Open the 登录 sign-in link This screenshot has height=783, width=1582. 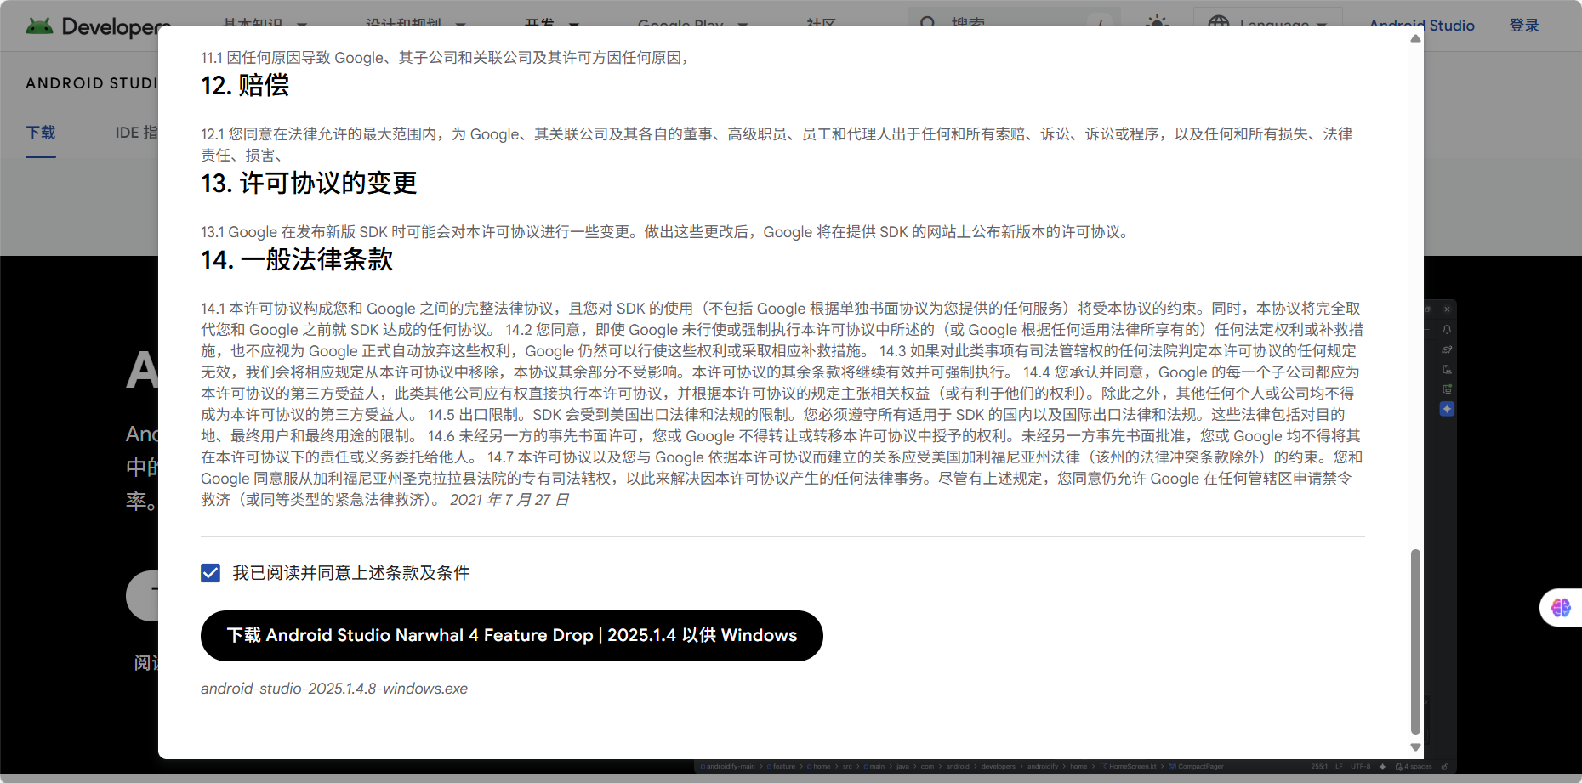[x=1524, y=26]
